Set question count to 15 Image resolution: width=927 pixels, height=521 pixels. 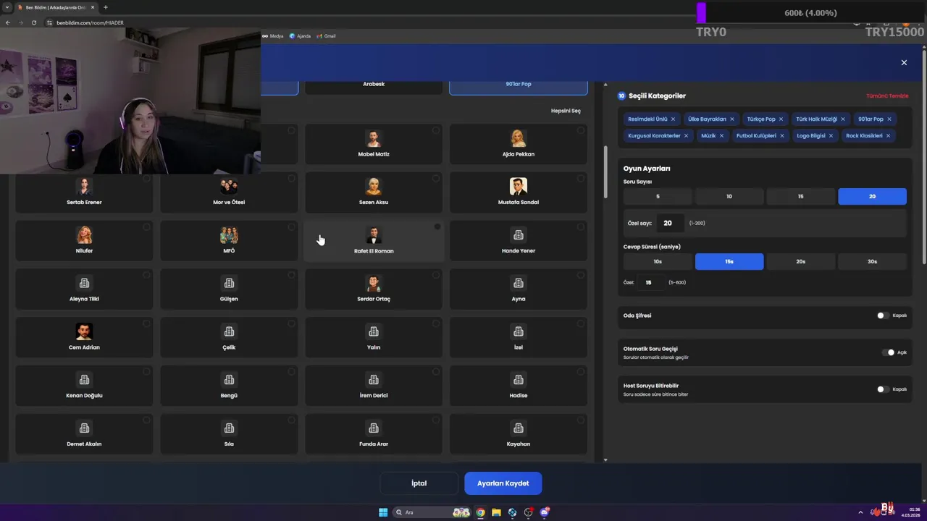point(800,196)
